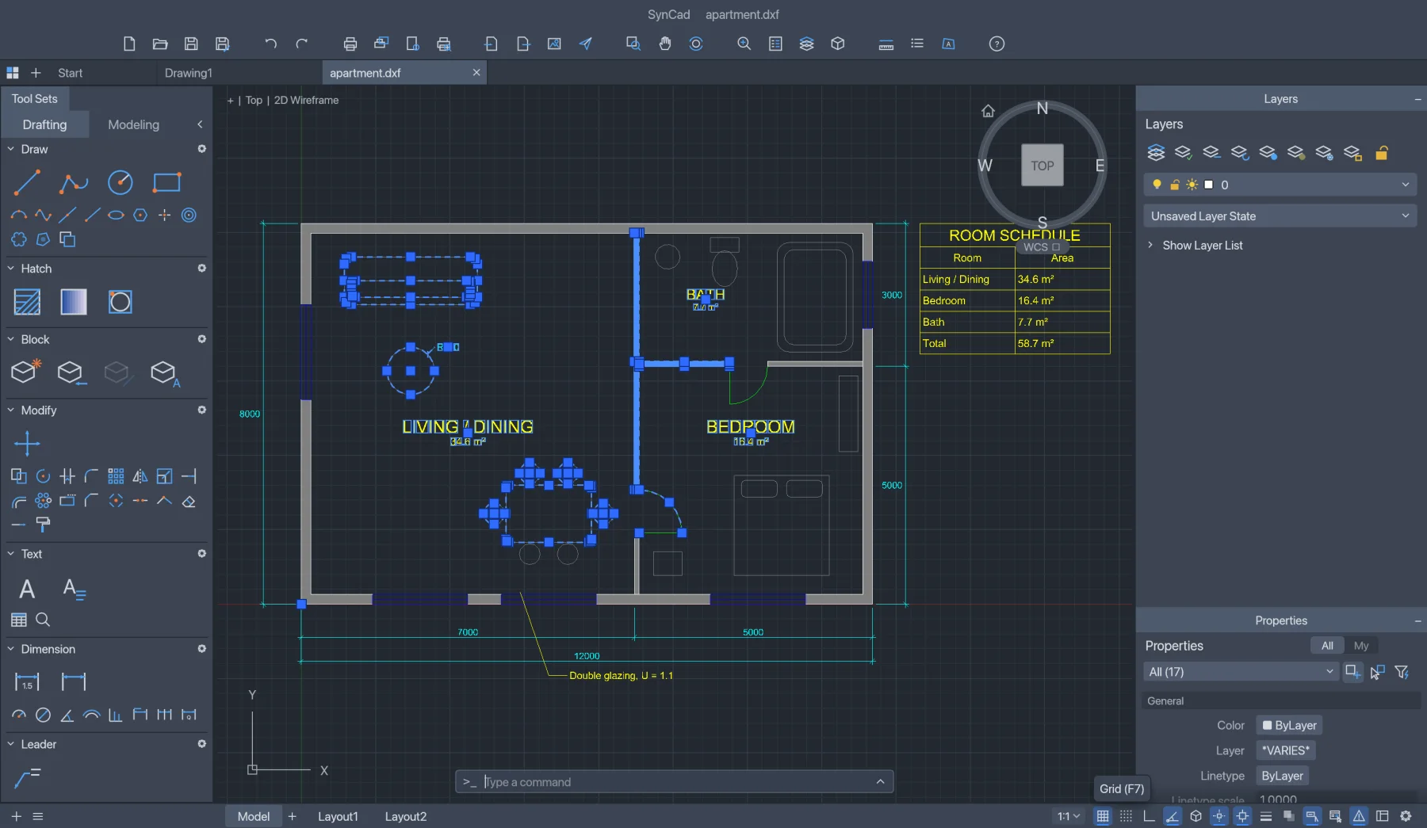Open the Help question mark icon
The image size is (1427, 828).
pyautogui.click(x=997, y=44)
